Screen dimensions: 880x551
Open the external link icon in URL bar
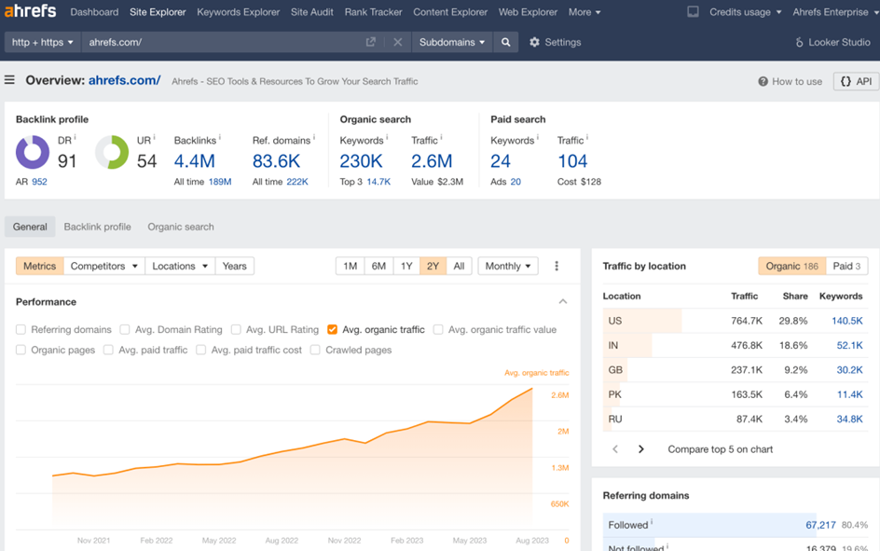(x=370, y=42)
